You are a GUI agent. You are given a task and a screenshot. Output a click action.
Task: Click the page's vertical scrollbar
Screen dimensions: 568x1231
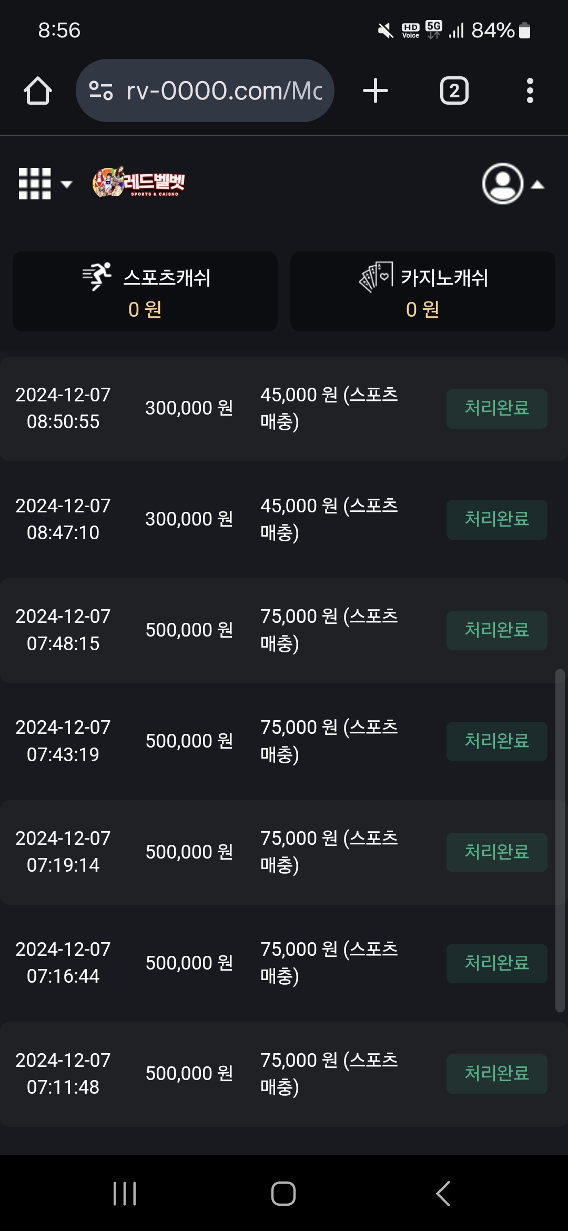tap(560, 840)
